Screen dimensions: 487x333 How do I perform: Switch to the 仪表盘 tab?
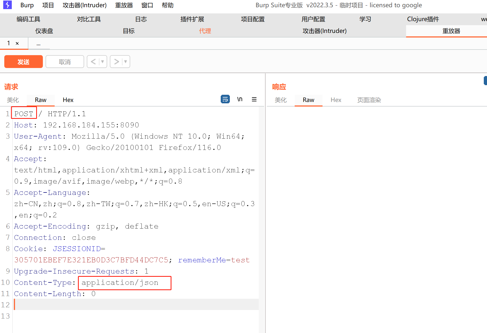tap(44, 31)
